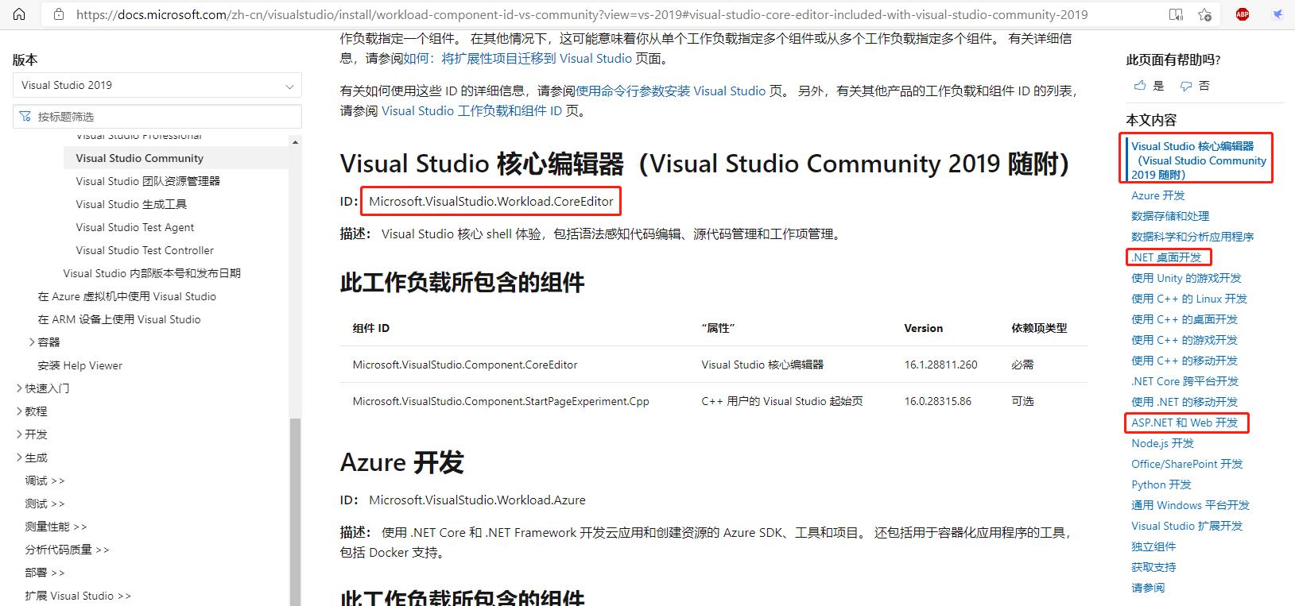Viewport: 1295px width, 606px height.
Task: Open 安装 Help Viewer item
Action: 80,365
